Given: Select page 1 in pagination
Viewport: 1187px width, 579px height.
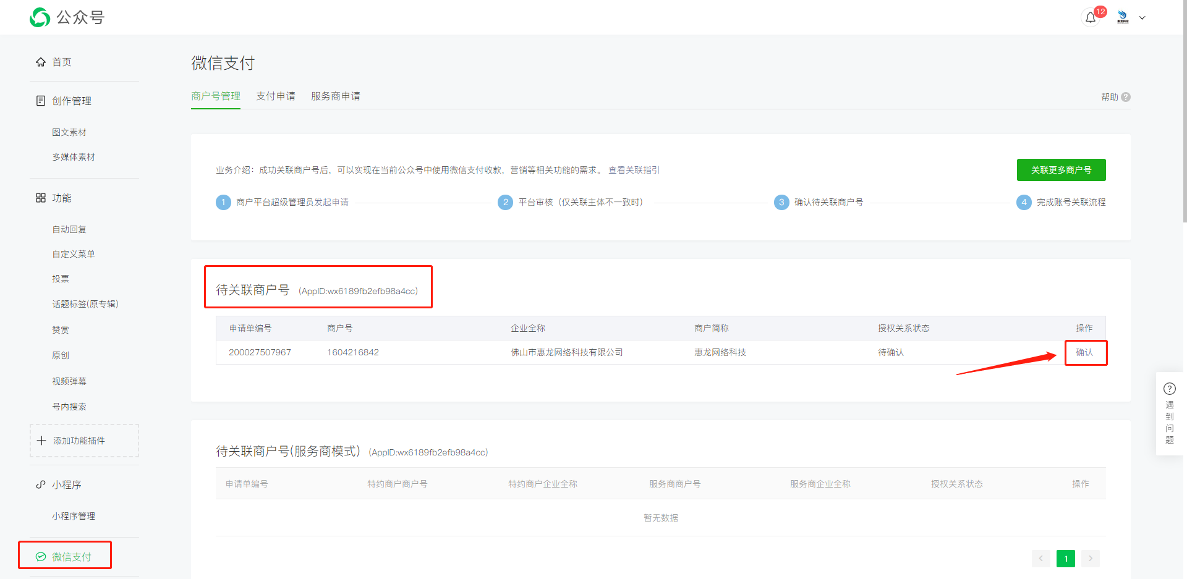Looking at the screenshot, I should point(1066,559).
